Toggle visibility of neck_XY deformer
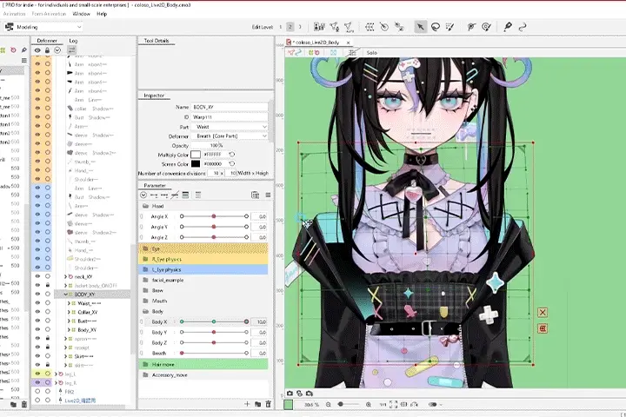The image size is (626, 417). 37,276
